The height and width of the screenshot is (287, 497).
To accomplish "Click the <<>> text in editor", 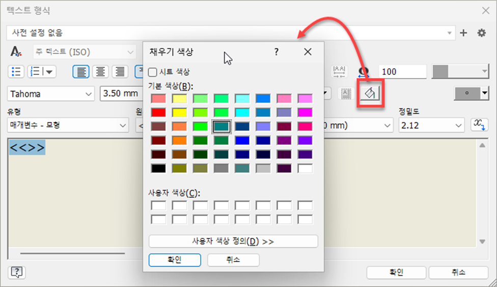I will point(27,148).
